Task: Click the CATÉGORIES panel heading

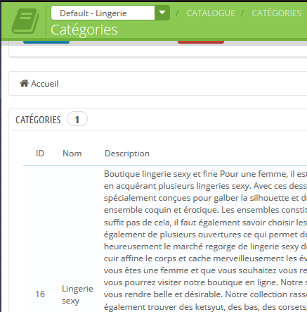Action: pos(38,120)
